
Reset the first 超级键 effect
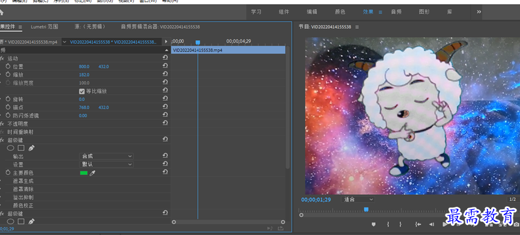pos(165,140)
